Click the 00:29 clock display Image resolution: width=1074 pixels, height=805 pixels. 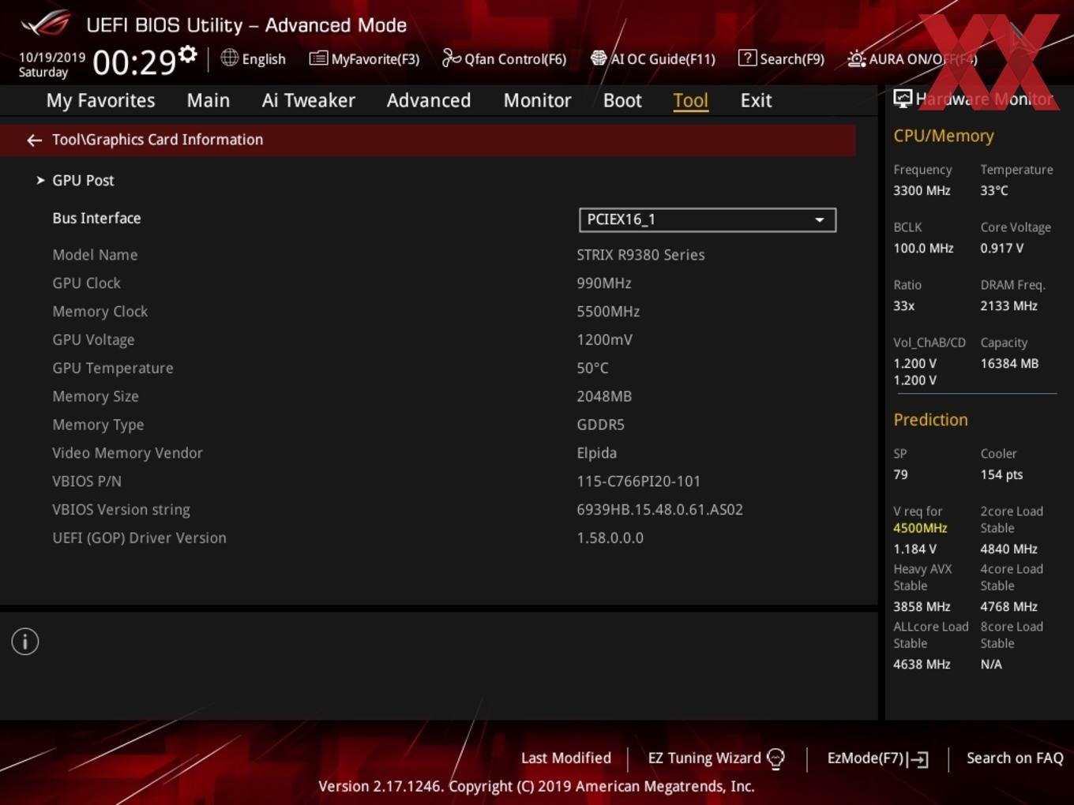point(133,62)
